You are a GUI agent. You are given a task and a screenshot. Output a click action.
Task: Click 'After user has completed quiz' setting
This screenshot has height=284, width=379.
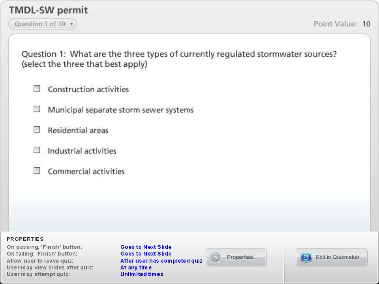[161, 261]
